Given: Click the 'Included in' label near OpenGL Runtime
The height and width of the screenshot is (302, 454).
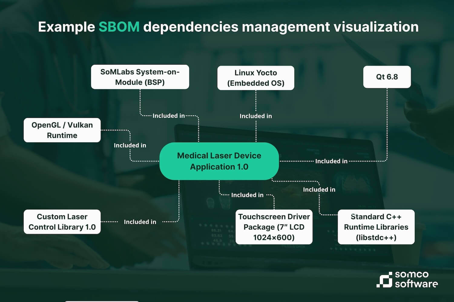Looking at the screenshot, I should [x=130, y=145].
